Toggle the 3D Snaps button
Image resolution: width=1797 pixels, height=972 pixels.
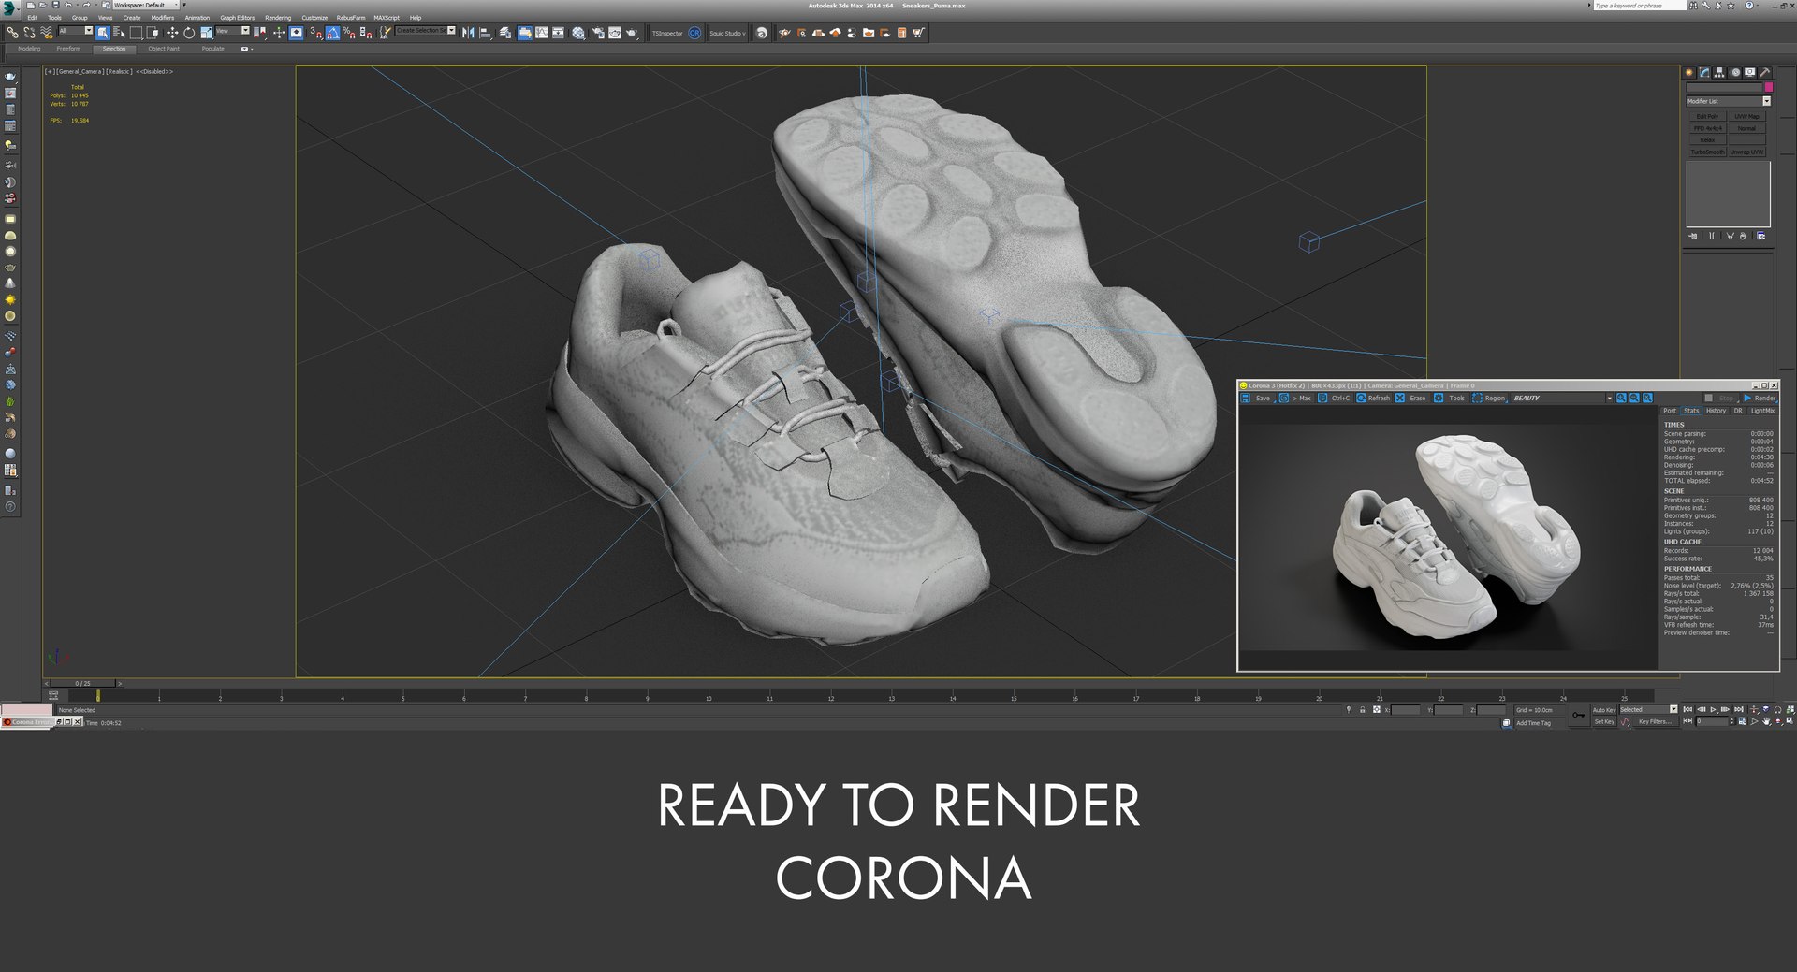point(315,33)
